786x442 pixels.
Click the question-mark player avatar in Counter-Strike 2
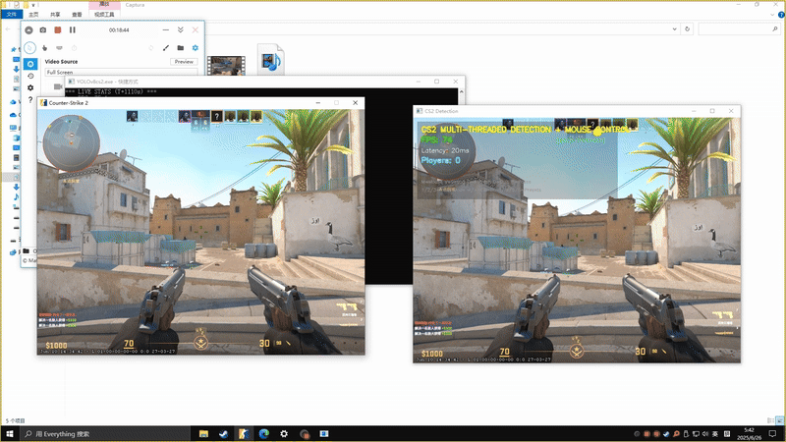coord(216,116)
